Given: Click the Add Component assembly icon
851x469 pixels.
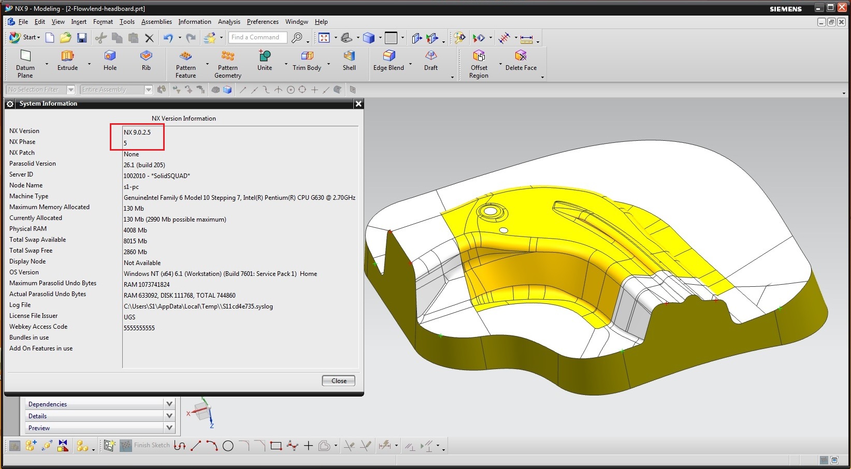Looking at the screenshot, I should pos(31,446).
